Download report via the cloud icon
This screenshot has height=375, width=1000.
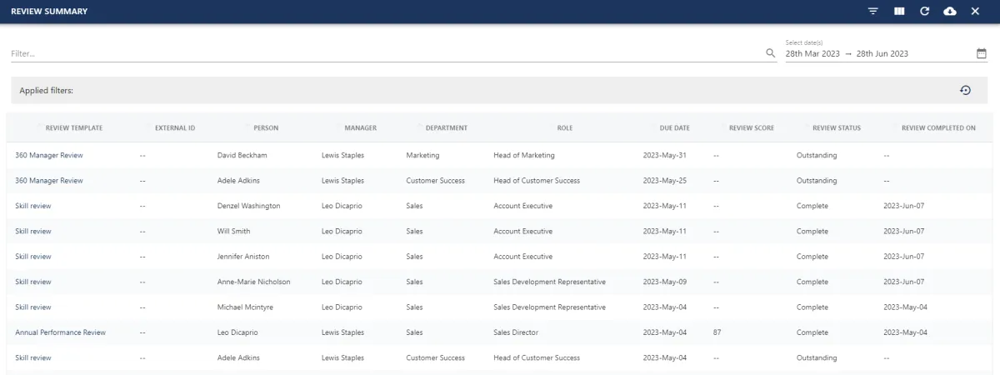coord(950,12)
